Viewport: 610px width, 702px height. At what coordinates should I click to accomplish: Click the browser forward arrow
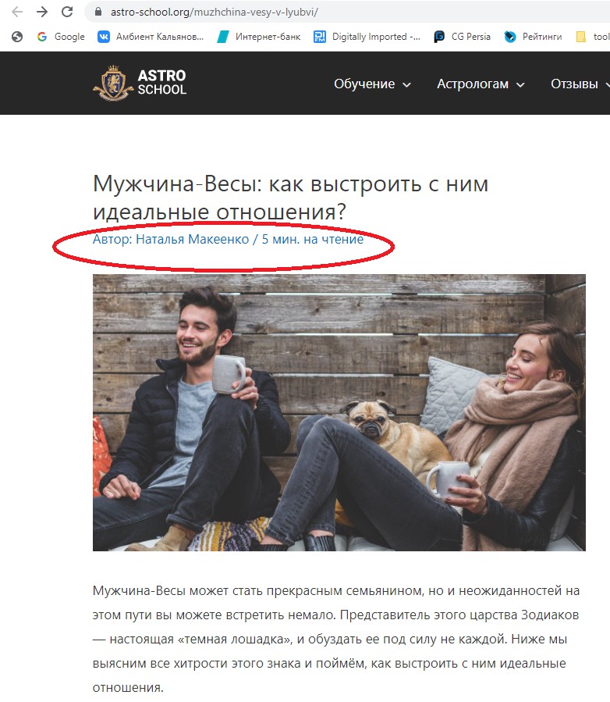click(42, 12)
